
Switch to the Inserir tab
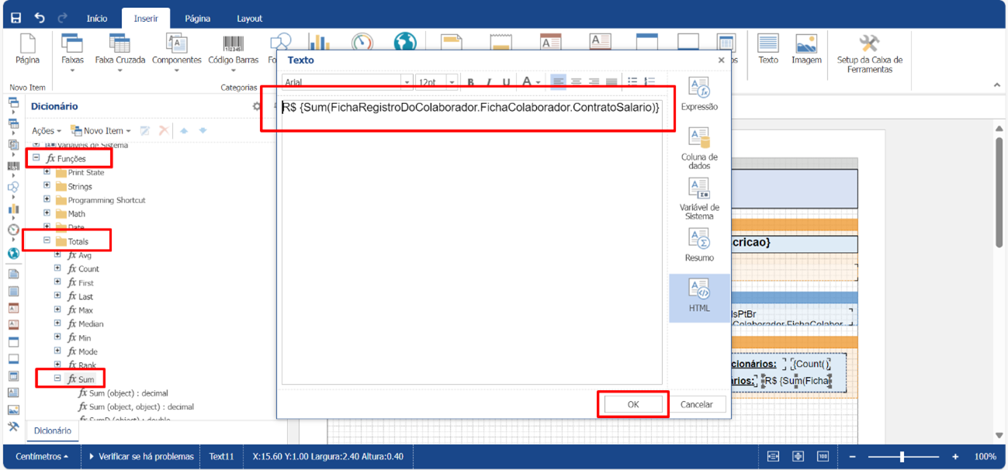145,19
